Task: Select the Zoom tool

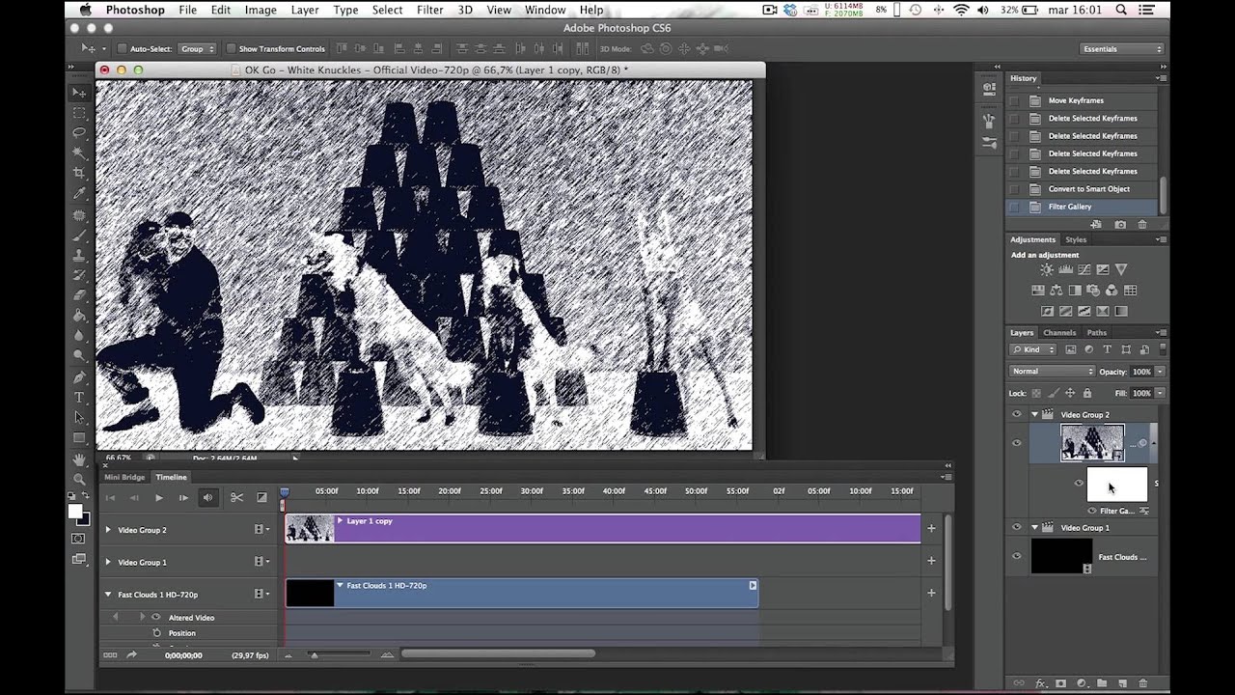Action: pos(79,479)
